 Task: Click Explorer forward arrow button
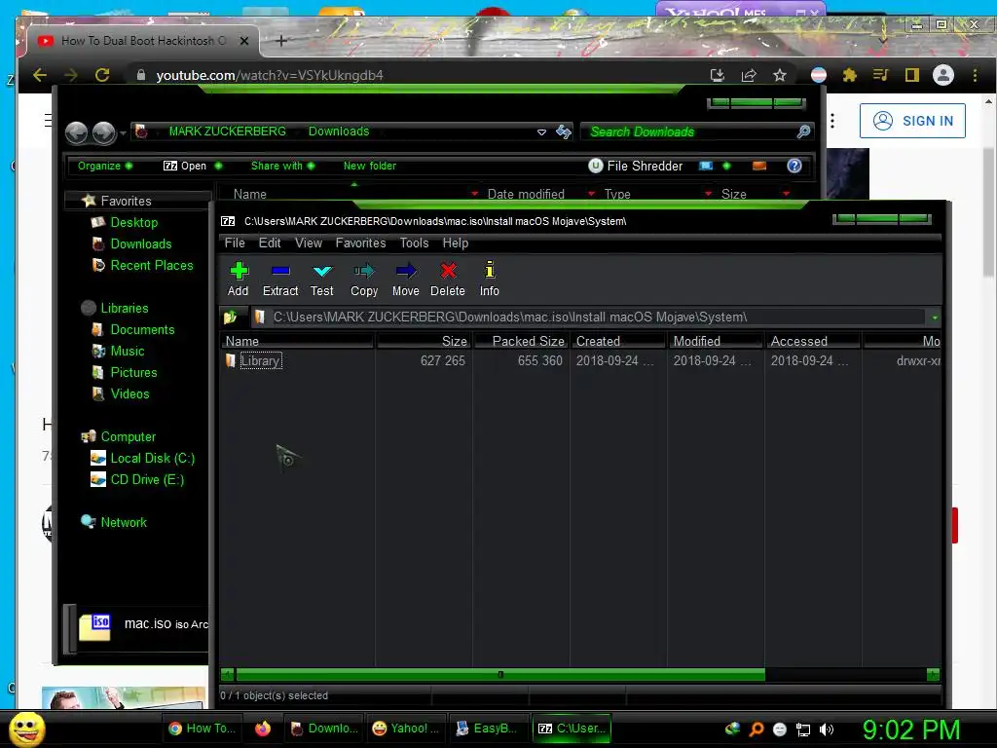[x=103, y=132]
